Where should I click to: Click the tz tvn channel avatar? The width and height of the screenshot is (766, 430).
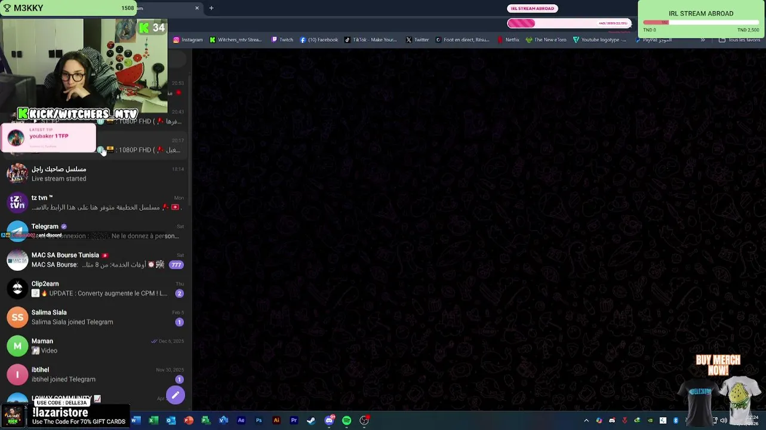[17, 202]
